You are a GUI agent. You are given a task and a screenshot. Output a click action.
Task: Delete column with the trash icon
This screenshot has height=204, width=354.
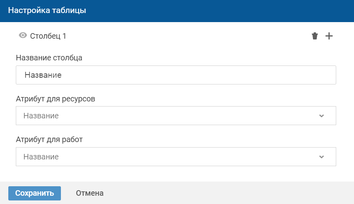pos(315,36)
